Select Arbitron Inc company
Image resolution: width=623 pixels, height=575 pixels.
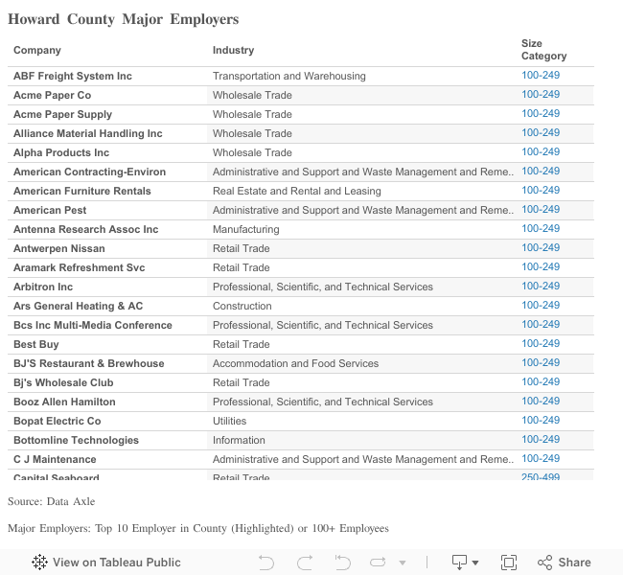click(x=43, y=287)
